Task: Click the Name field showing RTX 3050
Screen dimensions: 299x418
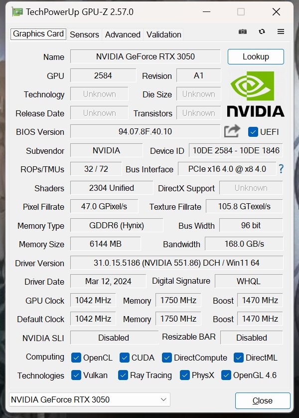Action: [145, 56]
